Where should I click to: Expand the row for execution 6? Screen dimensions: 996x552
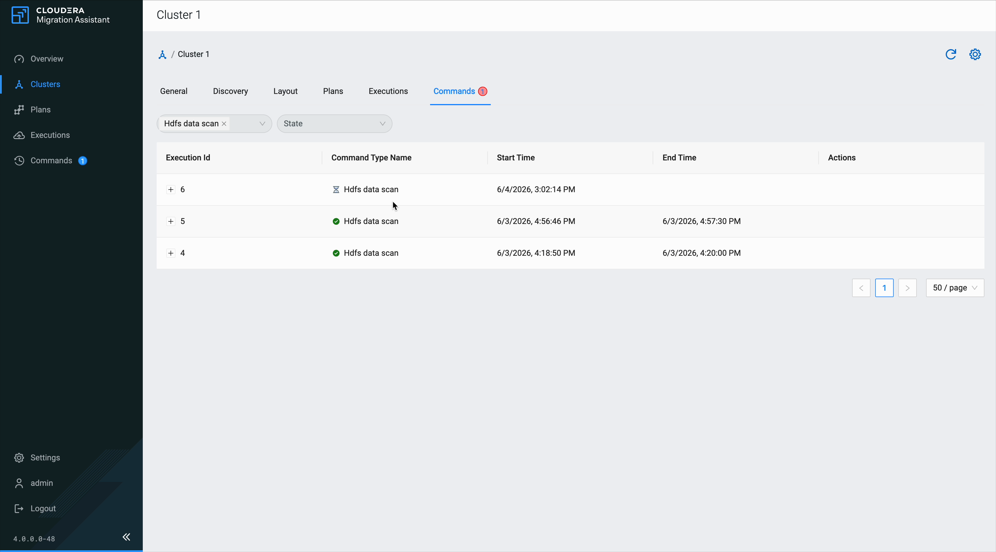(171, 189)
